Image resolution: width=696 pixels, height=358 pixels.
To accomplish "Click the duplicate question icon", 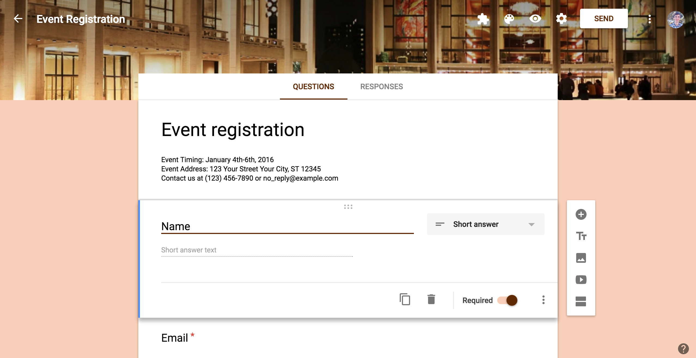I will pyautogui.click(x=404, y=300).
